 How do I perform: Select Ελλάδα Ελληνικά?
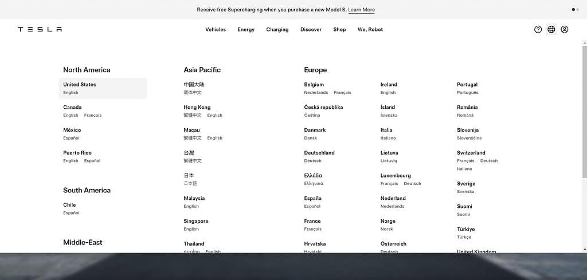pyautogui.click(x=314, y=184)
